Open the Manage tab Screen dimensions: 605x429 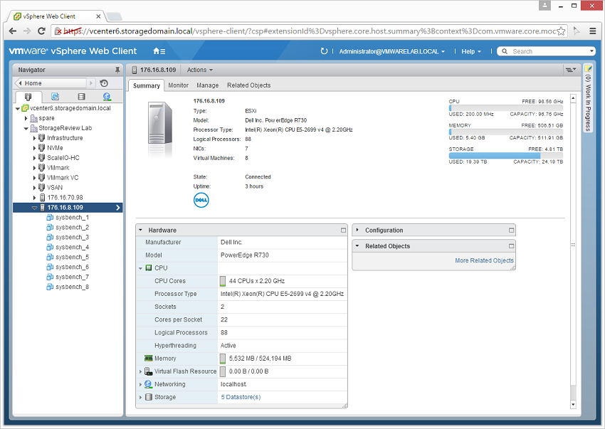click(x=208, y=85)
